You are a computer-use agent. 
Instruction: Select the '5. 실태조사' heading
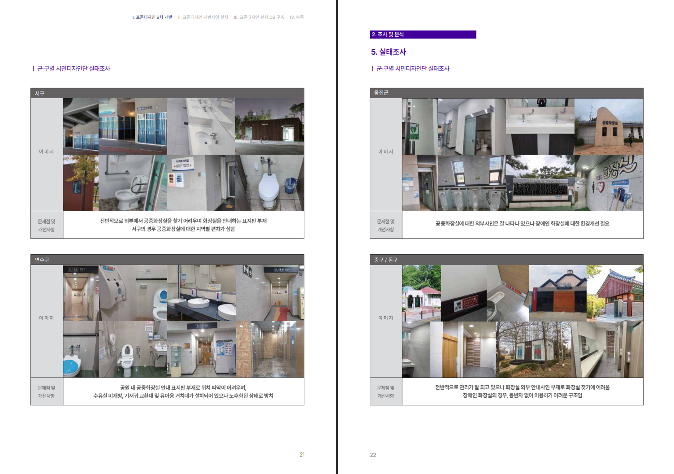[388, 52]
